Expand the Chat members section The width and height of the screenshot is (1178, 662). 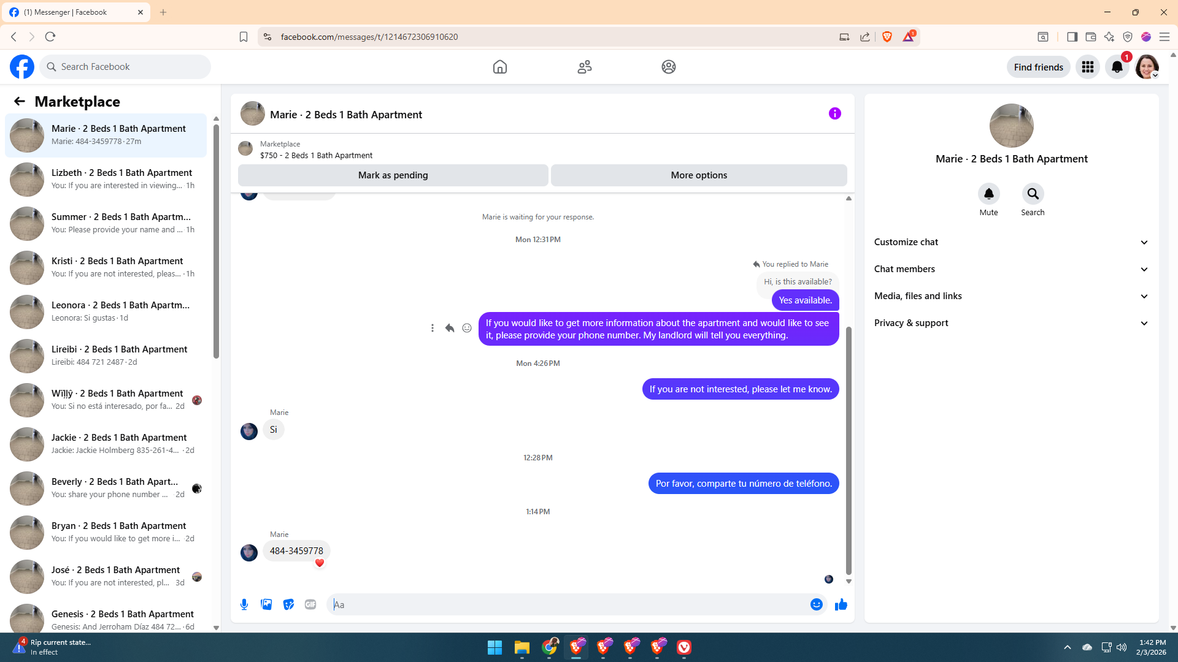pyautogui.click(x=1011, y=269)
